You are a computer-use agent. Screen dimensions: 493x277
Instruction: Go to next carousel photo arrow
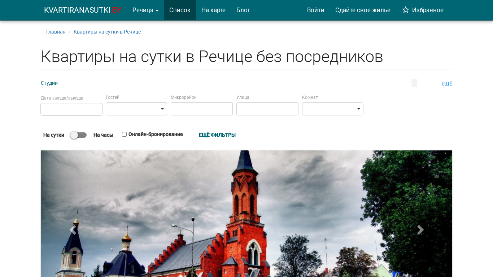coord(420,230)
